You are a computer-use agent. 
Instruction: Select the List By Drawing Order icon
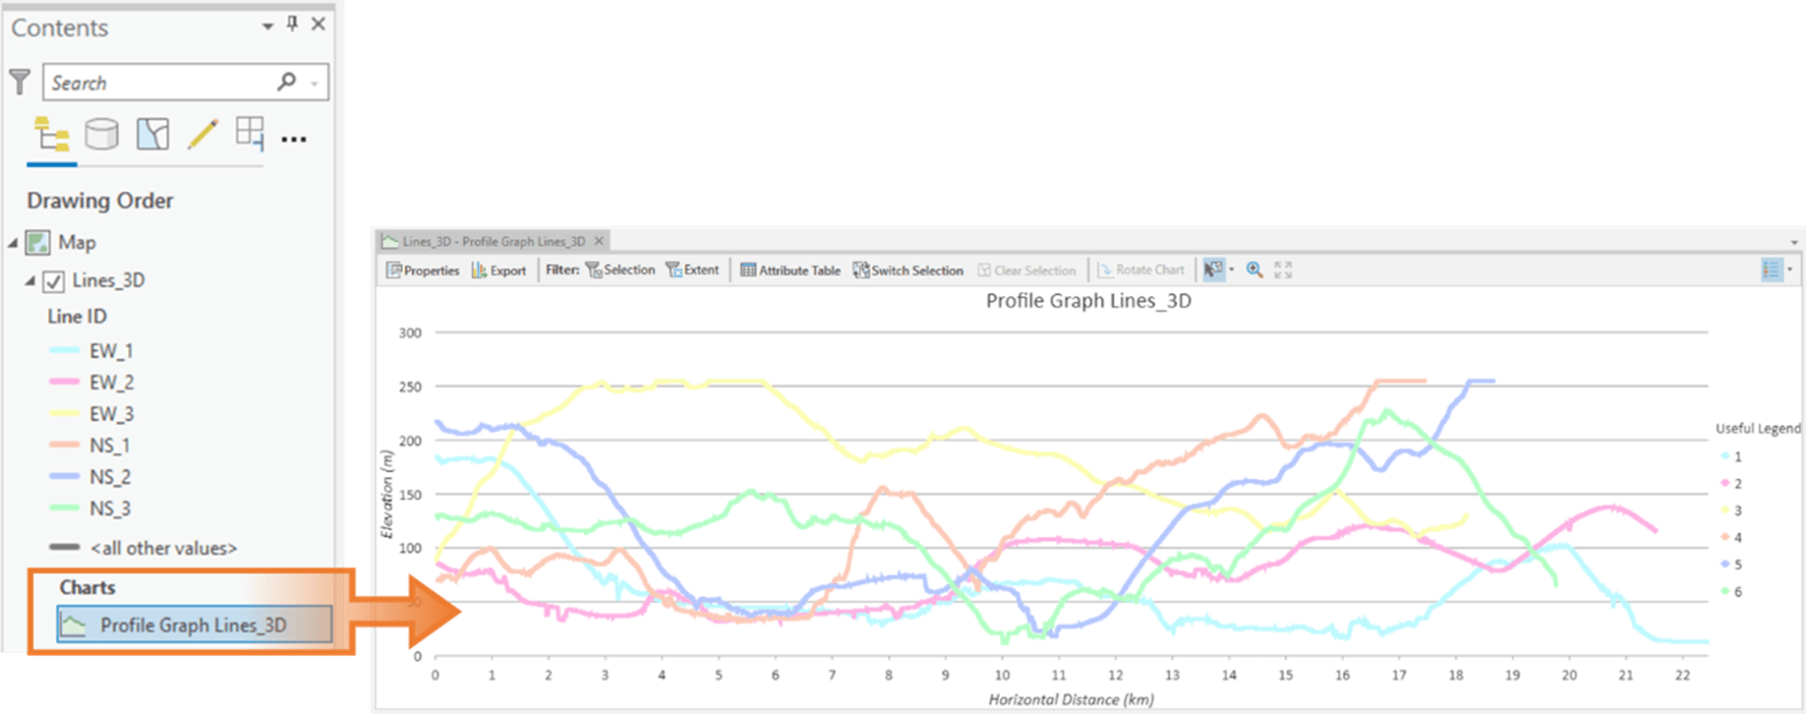[x=51, y=135]
